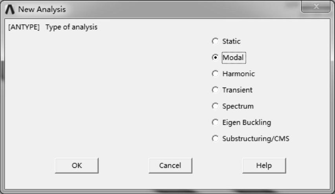The image size is (335, 194).
Task: Click the 'Static' option label text
Action: tap(231, 41)
